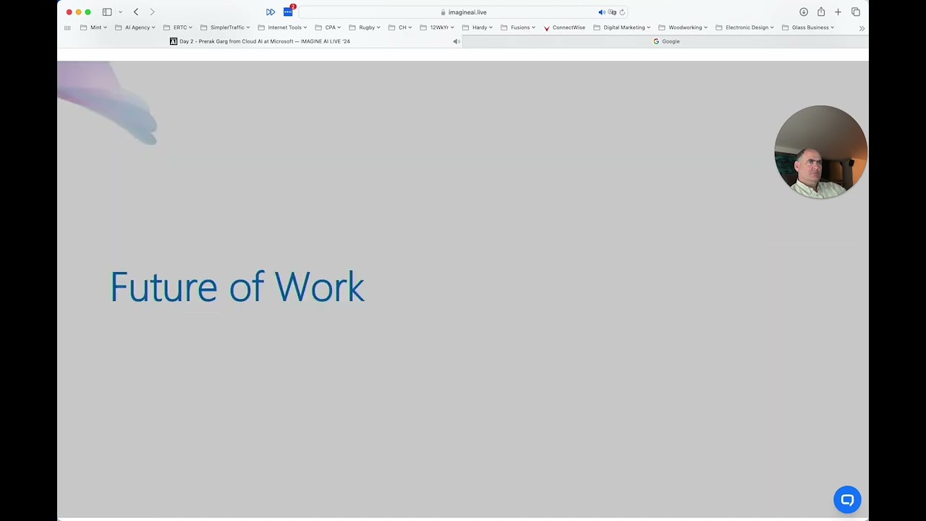Expand the SimplerTraffic bookmarks folder
Image resolution: width=926 pixels, height=521 pixels.
coord(225,27)
